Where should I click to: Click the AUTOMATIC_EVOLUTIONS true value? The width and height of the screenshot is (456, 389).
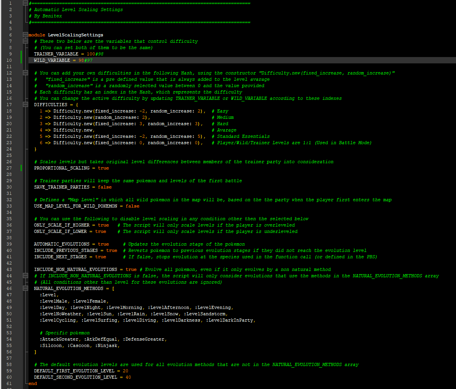(x=103, y=244)
